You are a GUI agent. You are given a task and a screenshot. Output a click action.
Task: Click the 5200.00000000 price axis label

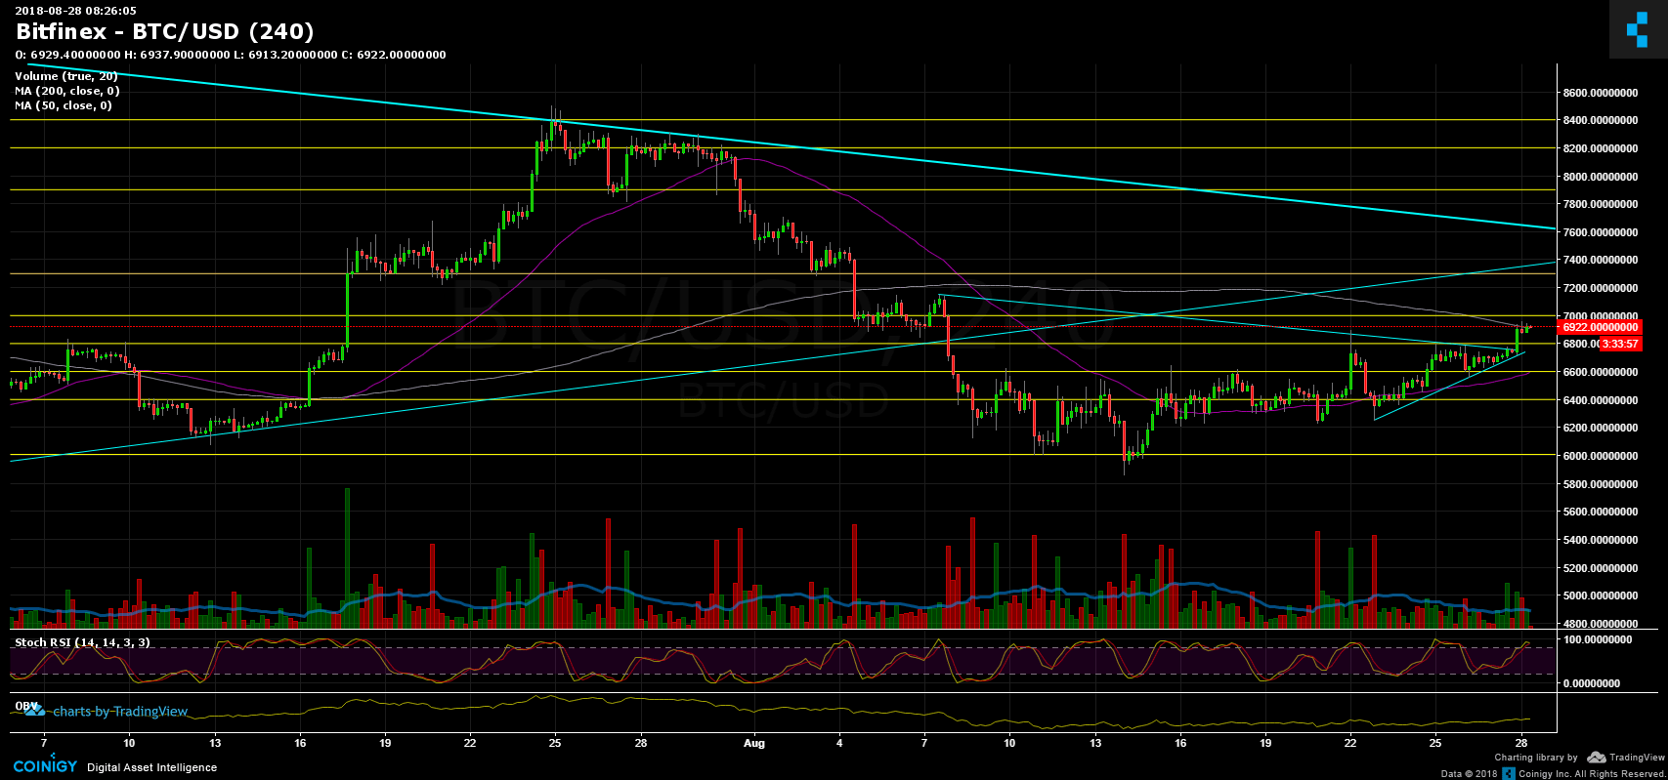[1600, 568]
